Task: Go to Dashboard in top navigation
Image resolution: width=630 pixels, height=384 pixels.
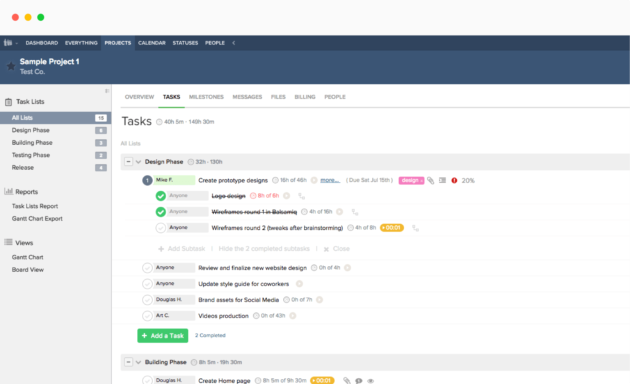Action: 42,43
